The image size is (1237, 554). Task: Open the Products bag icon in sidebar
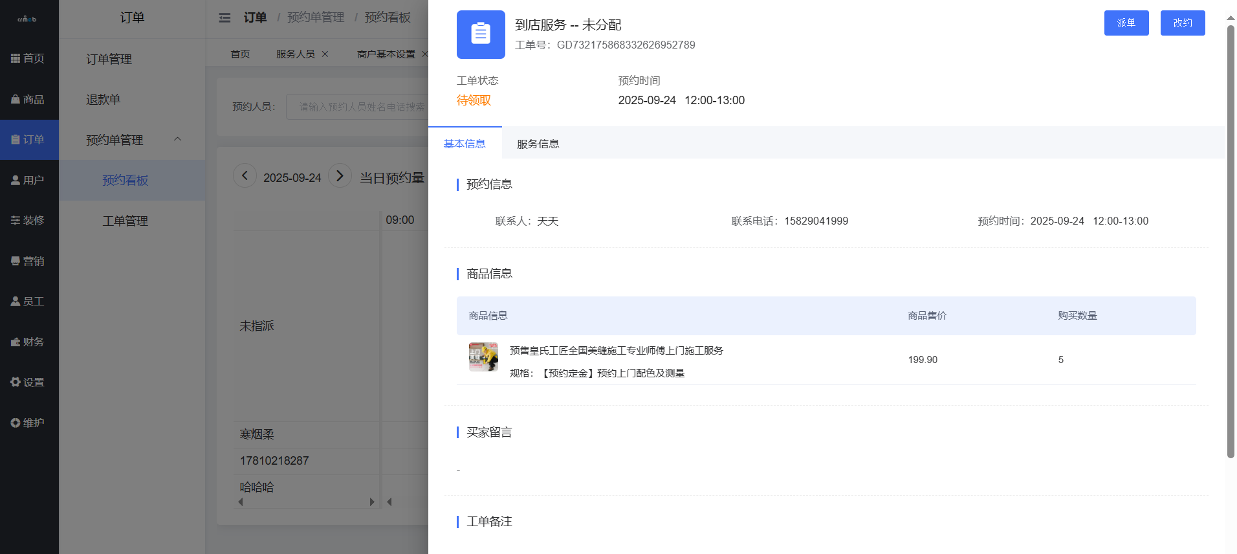coord(16,99)
